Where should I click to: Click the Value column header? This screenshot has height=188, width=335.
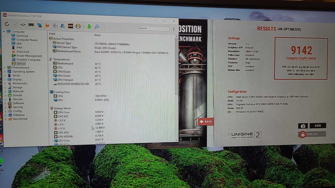pos(97,35)
